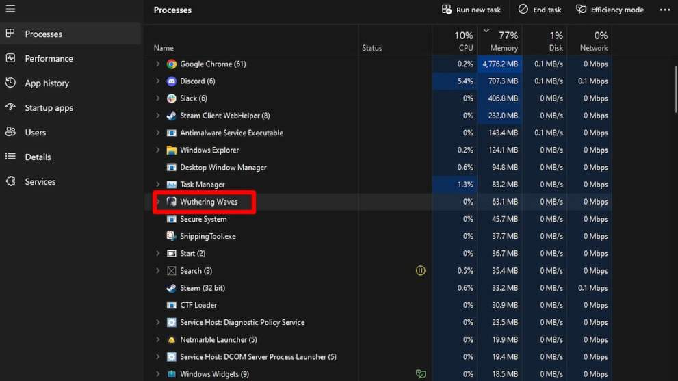The height and width of the screenshot is (381, 678).
Task: Click the Slack process icon
Action: [x=172, y=98]
